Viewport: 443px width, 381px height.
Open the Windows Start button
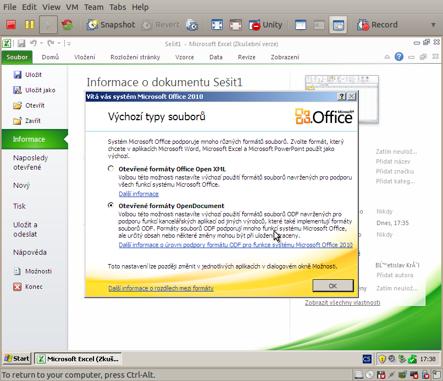point(17,358)
